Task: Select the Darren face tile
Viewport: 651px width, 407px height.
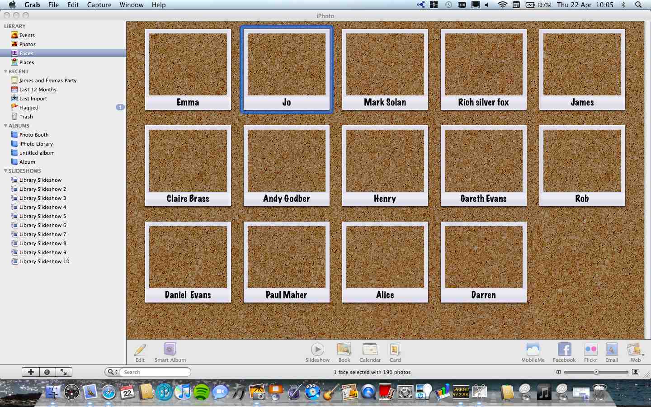Action: [x=484, y=262]
